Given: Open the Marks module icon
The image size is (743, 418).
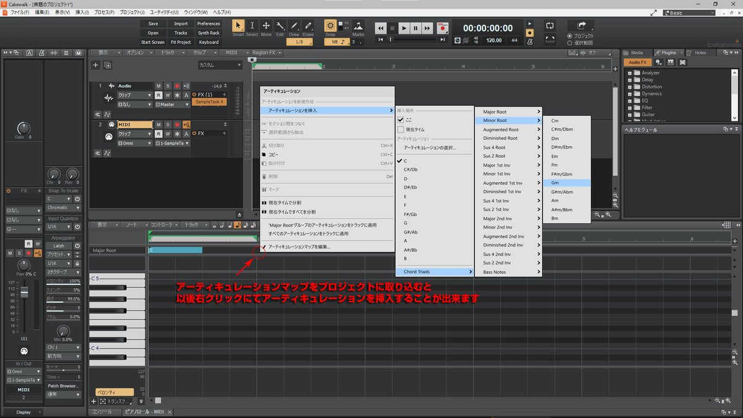Looking at the screenshot, I should (x=358, y=25).
